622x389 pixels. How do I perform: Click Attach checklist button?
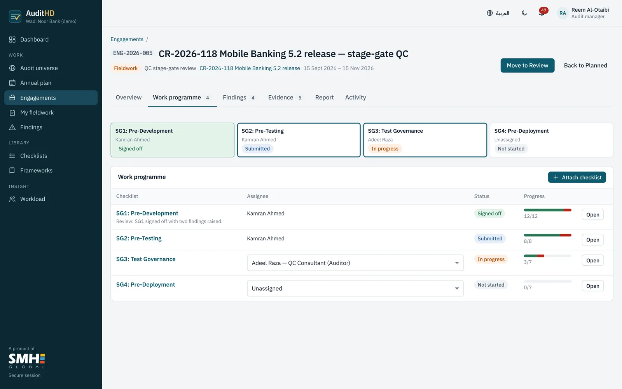(577, 177)
